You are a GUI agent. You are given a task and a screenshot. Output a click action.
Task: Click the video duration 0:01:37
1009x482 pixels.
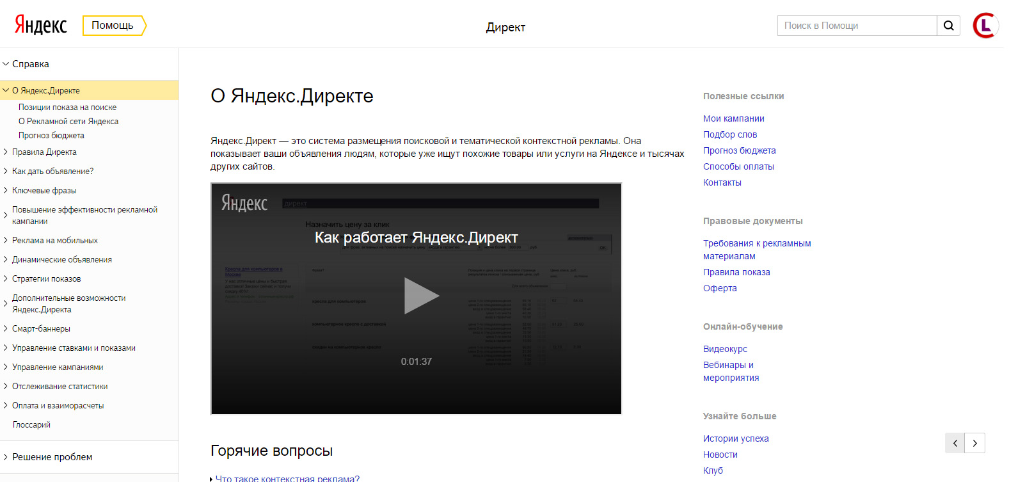click(x=417, y=362)
